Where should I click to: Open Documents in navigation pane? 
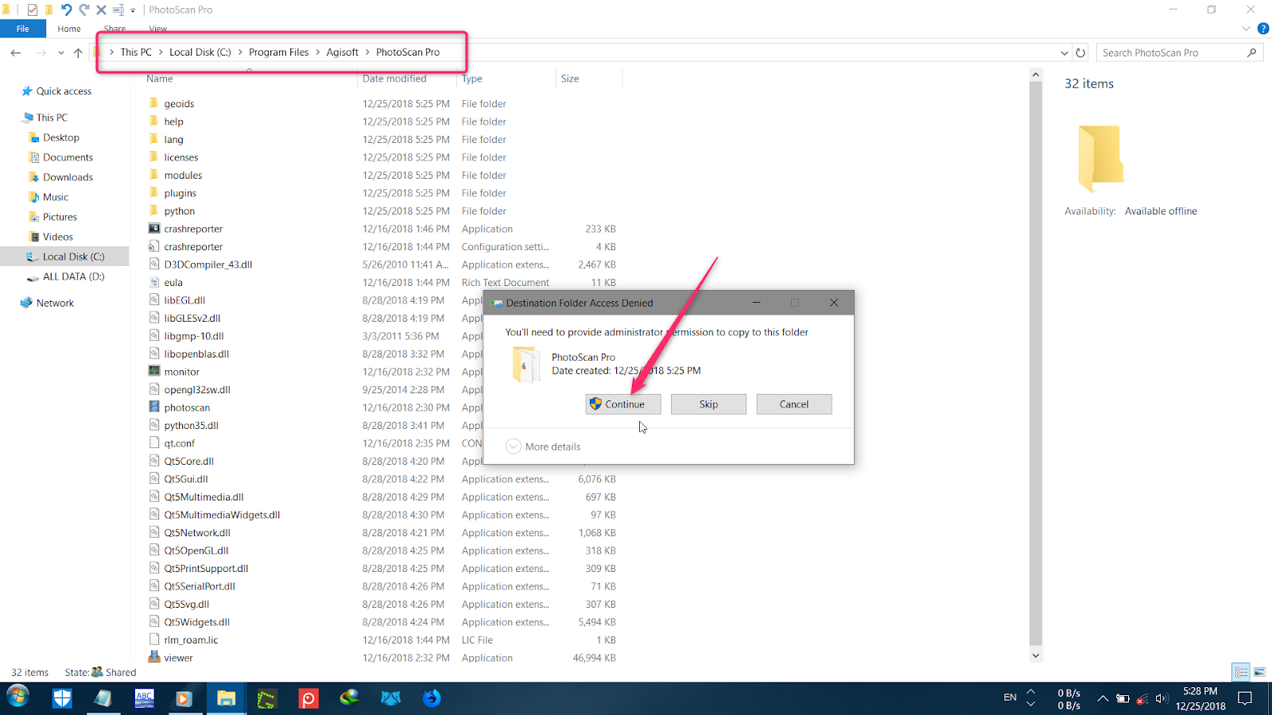coord(68,157)
